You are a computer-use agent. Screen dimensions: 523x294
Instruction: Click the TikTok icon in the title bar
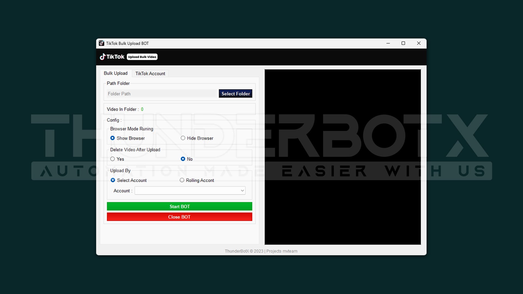(101, 43)
